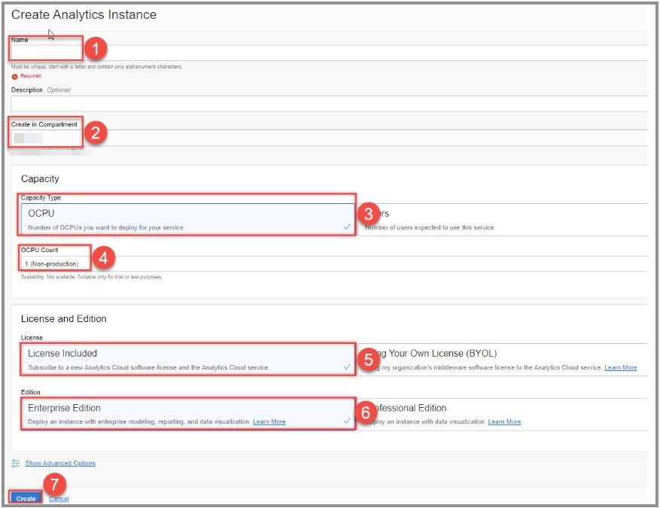Click the OCPU card checkmark icon

[x=347, y=227]
